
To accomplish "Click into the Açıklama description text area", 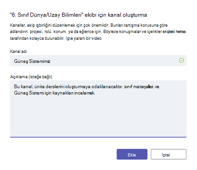I will (x=98, y=109).
